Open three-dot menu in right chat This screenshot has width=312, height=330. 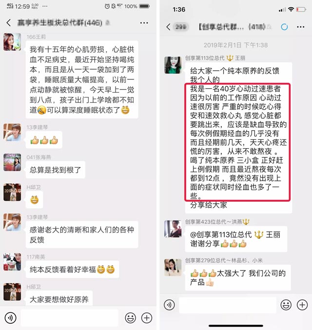click(300, 27)
